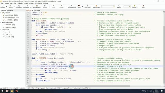
Task: Click the Создать (New file) toolbar icon
Action: point(3,6)
